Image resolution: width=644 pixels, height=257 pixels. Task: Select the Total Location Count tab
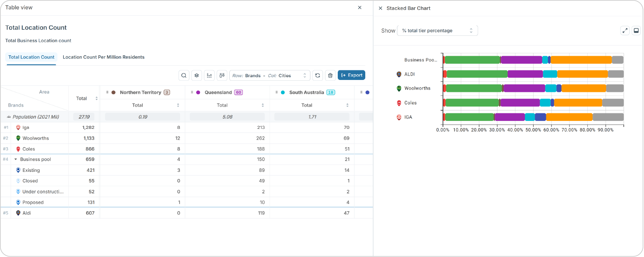pos(32,57)
